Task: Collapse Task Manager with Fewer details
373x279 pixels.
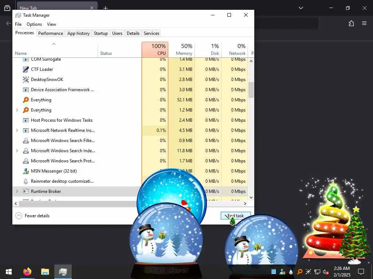Action: [x=32, y=216]
